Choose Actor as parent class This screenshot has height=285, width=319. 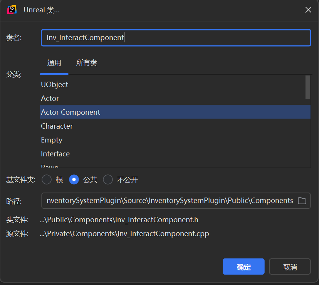pos(175,98)
